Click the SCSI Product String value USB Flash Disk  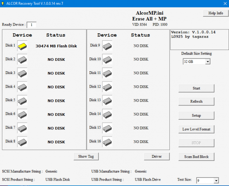pyautogui.click(x=58, y=179)
